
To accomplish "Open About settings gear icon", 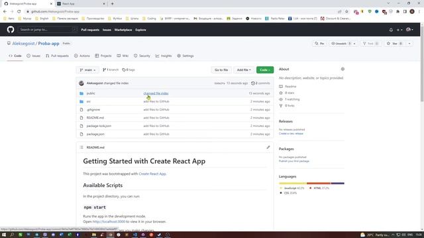I will 343,69.
